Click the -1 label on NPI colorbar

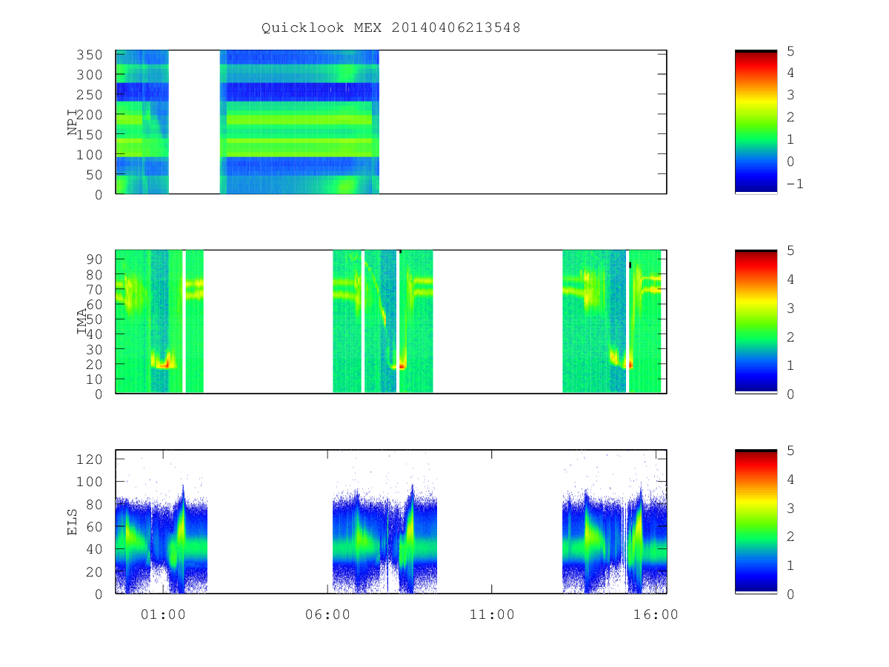[794, 184]
